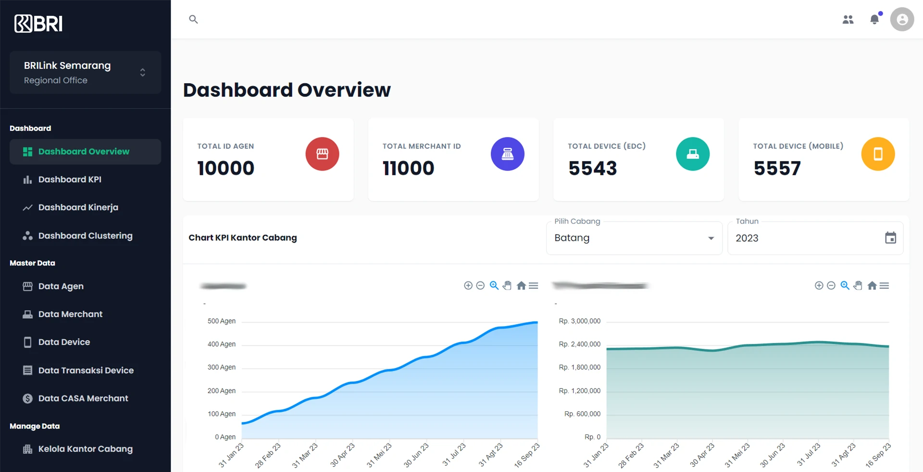Toggle selection zoom tool on left chart
The height and width of the screenshot is (472, 923).
coord(494,286)
